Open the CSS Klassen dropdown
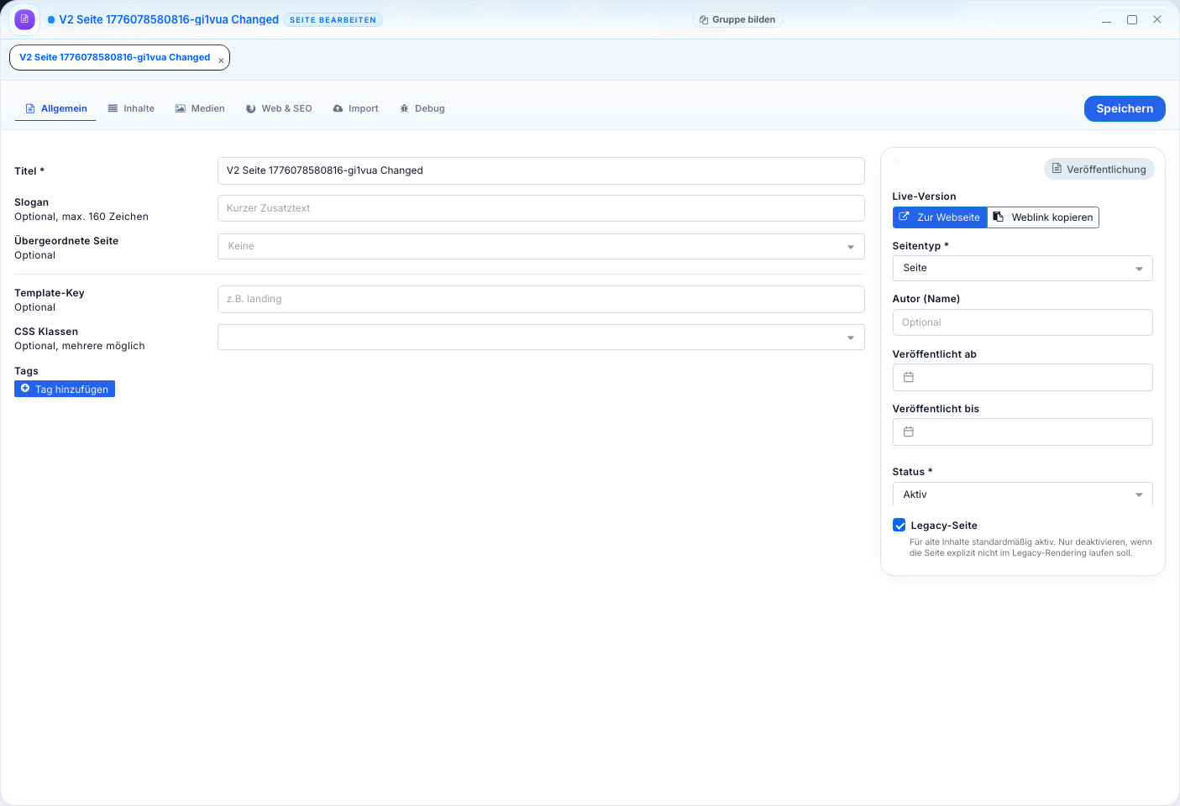 [x=540, y=338]
